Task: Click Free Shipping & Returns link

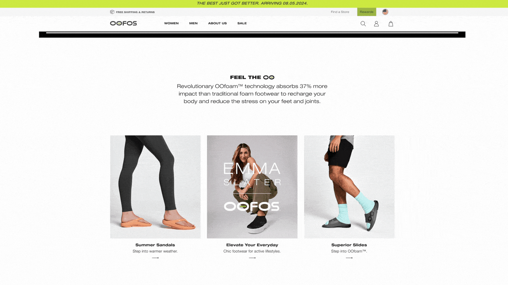Action: coord(135,12)
